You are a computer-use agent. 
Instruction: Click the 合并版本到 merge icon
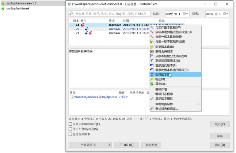coord(152,75)
